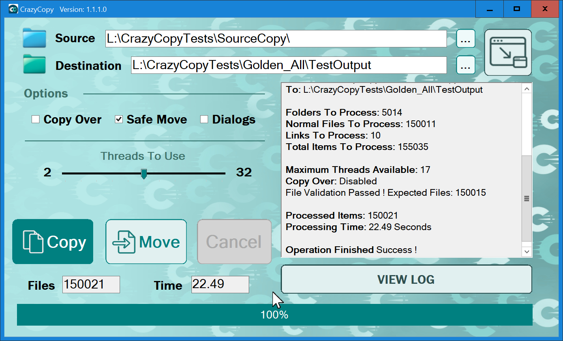The width and height of the screenshot is (563, 341).
Task: Enable the Dialogs checkbox
Action: [204, 119]
